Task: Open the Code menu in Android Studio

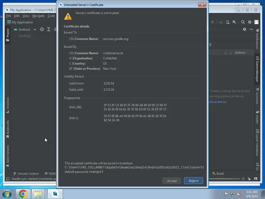Action: tap(51, 16)
